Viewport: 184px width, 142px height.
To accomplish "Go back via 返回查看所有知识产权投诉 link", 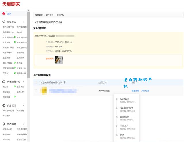I will pos(48,22).
